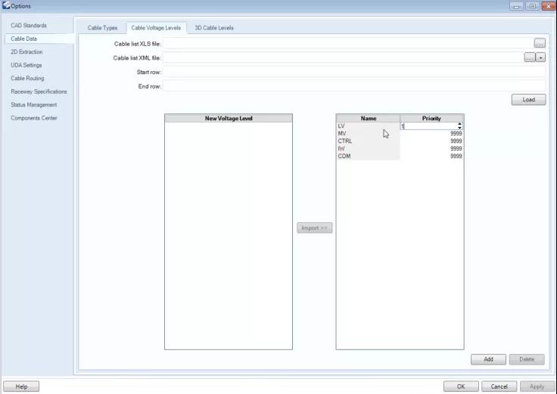Go to UDA Settings page
The width and height of the screenshot is (557, 394).
[26, 65]
